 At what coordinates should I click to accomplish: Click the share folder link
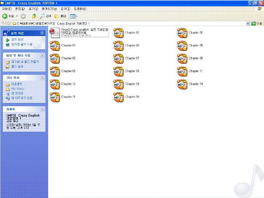(x=18, y=66)
